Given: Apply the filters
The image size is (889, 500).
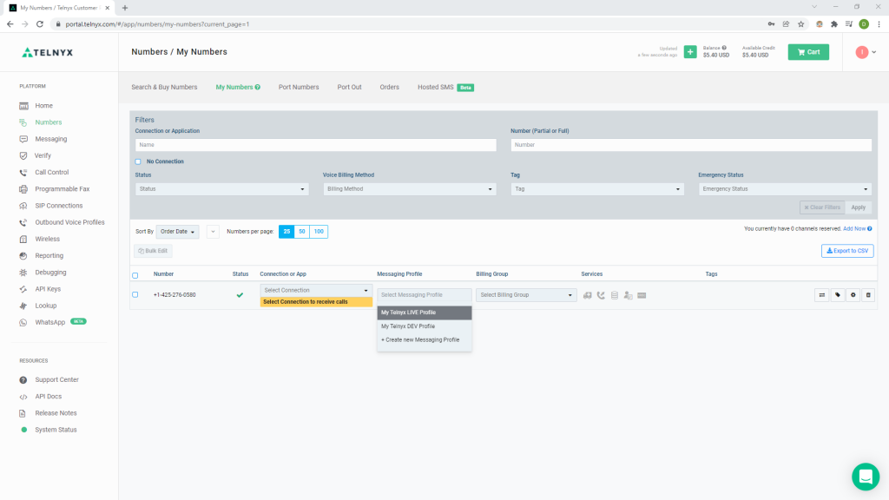Looking at the screenshot, I should [x=859, y=207].
